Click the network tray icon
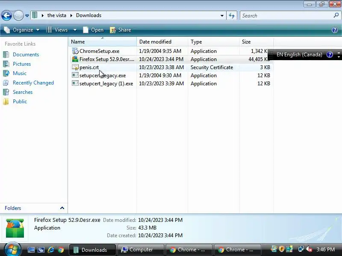The height and width of the screenshot is (256, 342). (x=301, y=249)
